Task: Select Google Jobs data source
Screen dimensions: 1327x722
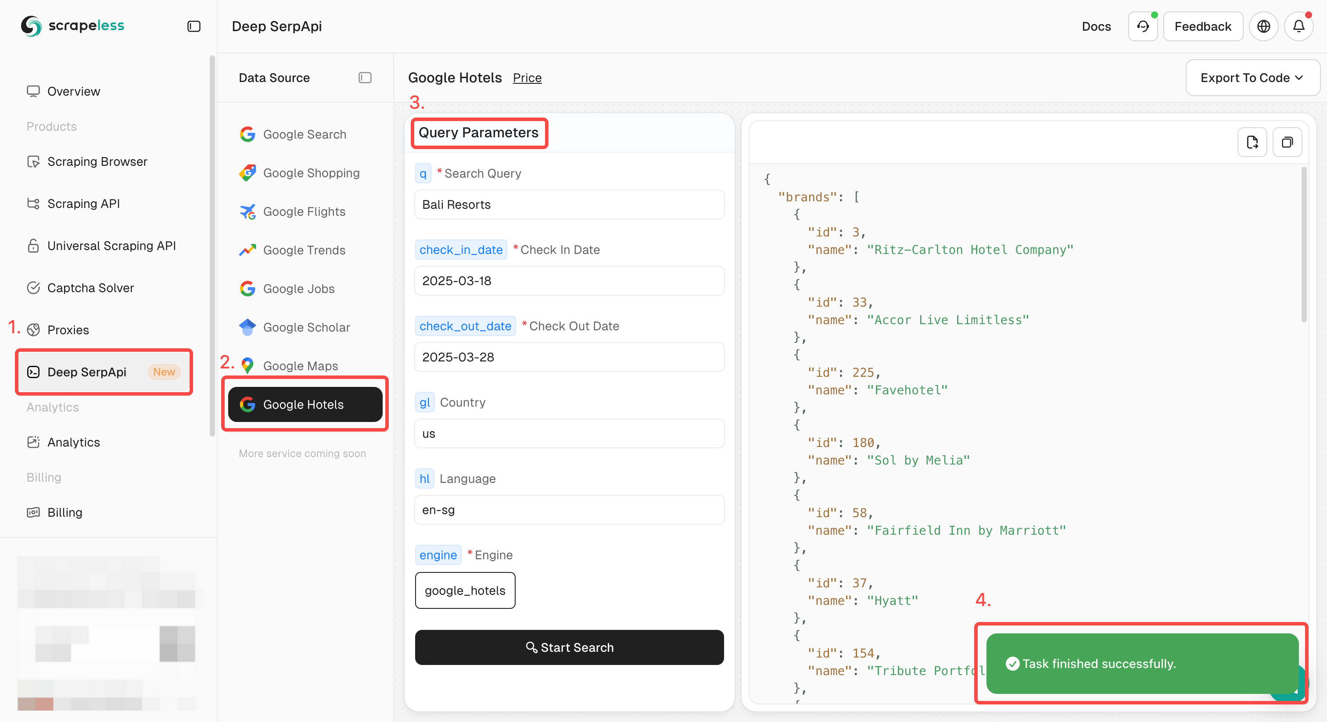Action: 305,289
